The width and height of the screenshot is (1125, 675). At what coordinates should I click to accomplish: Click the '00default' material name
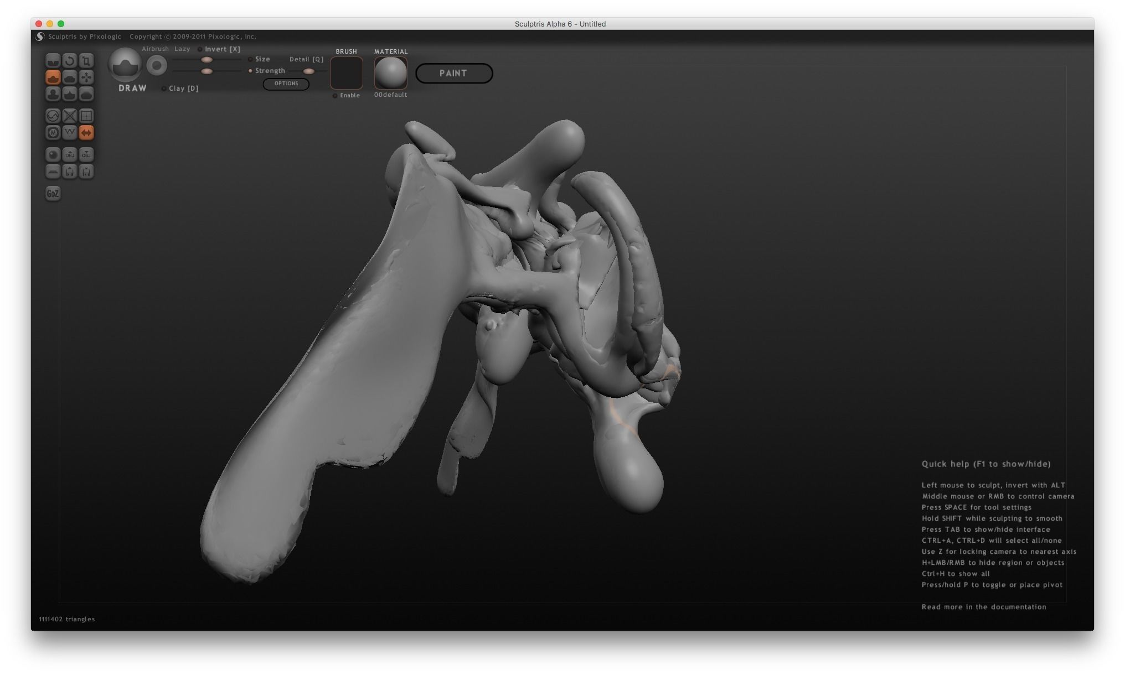[x=390, y=95]
